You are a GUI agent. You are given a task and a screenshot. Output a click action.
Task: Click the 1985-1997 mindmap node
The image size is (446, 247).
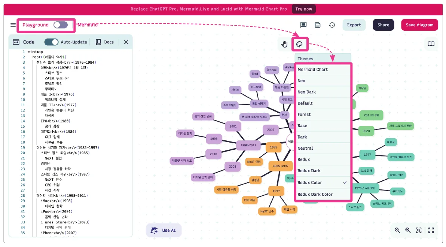[281, 166]
